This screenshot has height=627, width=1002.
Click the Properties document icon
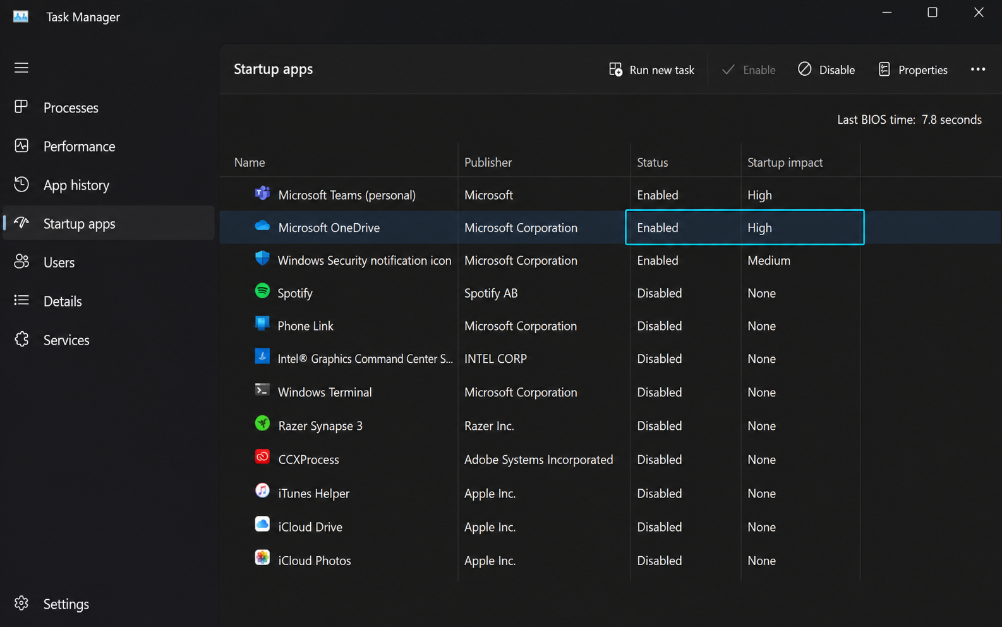pos(884,70)
